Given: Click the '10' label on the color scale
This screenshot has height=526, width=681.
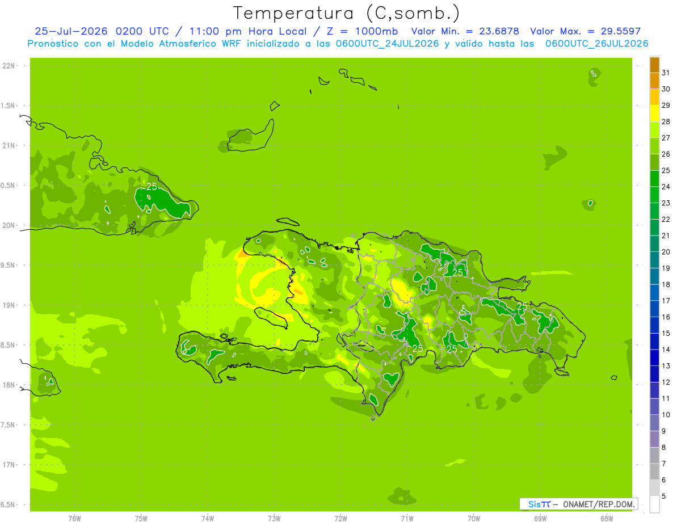Looking at the screenshot, I should pyautogui.click(x=666, y=415).
